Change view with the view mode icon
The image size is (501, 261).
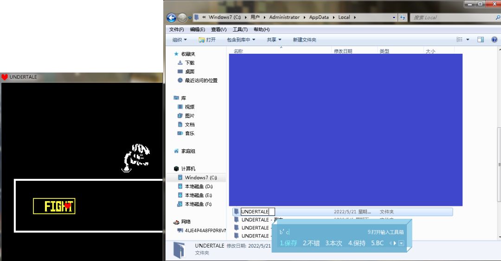tap(459, 39)
